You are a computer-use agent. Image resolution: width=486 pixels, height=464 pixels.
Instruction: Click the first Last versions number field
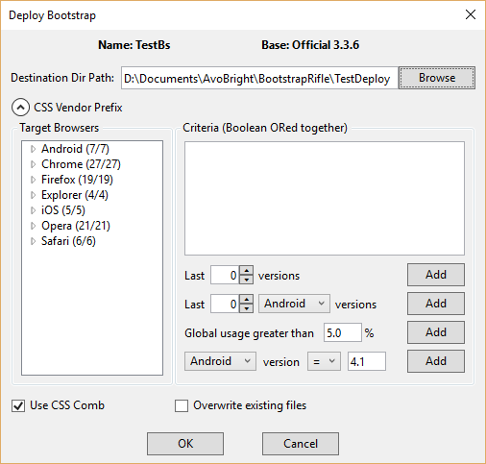pos(225,275)
